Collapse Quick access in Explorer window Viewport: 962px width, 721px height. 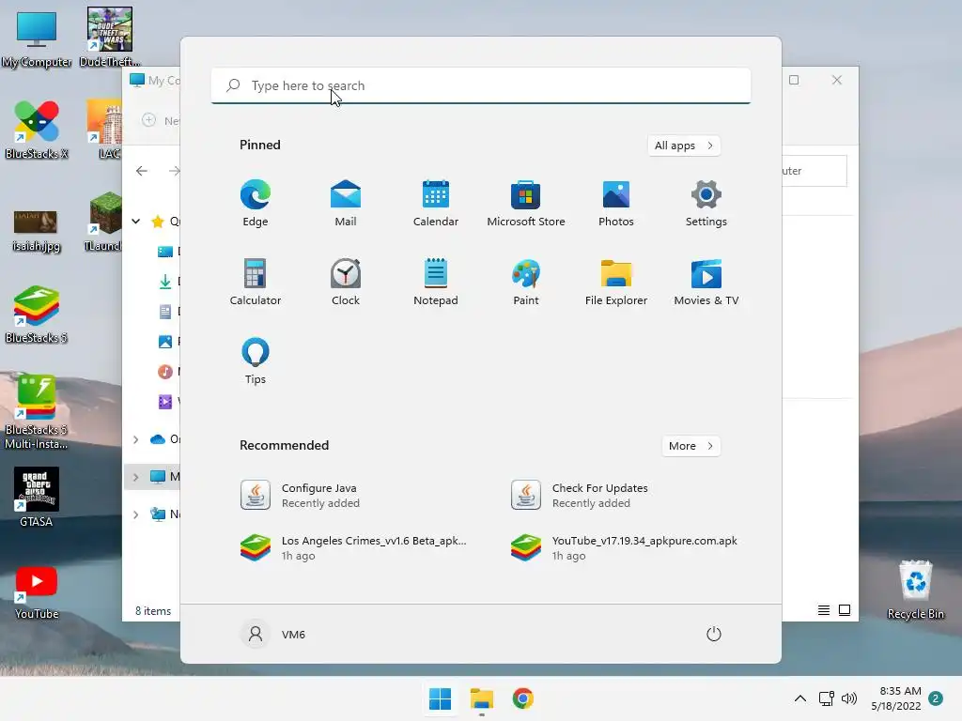coord(135,222)
